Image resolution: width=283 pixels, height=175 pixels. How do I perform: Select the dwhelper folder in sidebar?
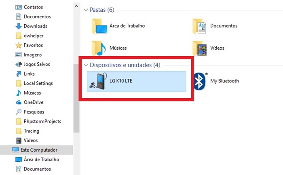[x=33, y=36]
